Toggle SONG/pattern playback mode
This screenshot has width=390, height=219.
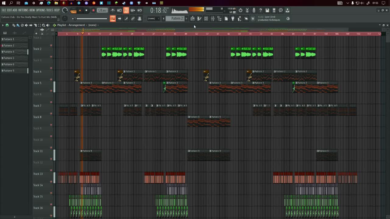[x=73, y=11]
